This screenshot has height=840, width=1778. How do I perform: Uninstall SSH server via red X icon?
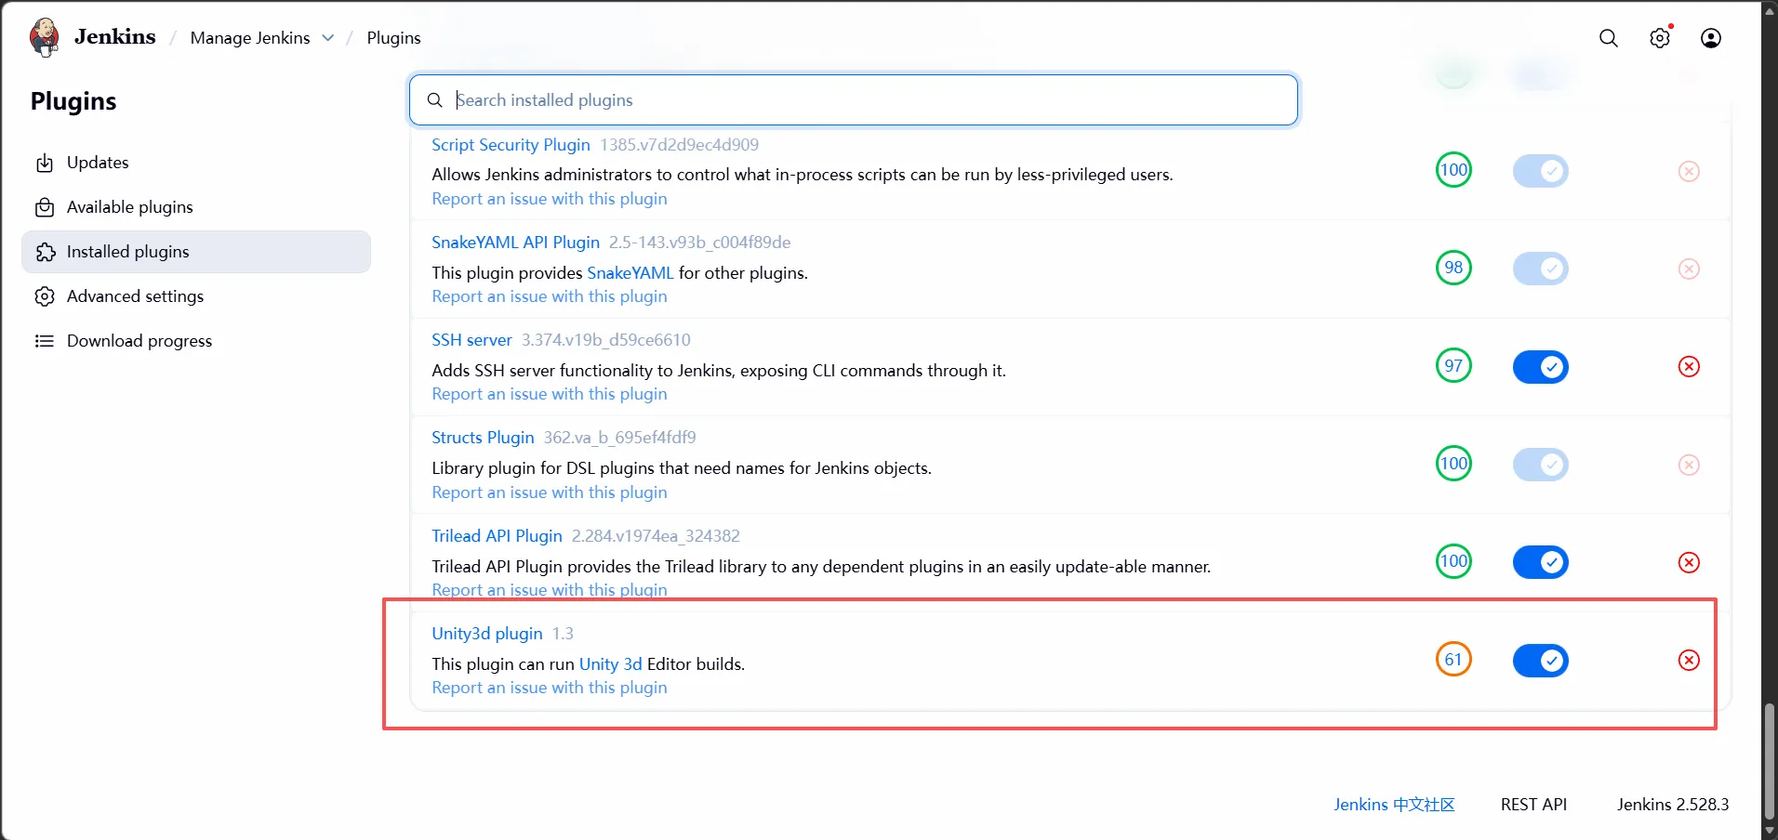coord(1689,366)
